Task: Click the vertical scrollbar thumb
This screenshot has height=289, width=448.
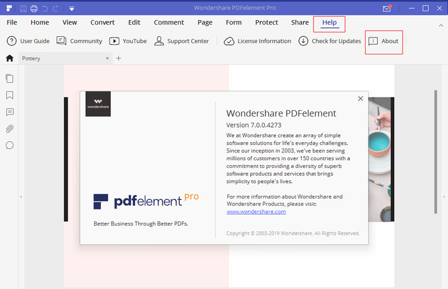Action: [x=436, y=152]
